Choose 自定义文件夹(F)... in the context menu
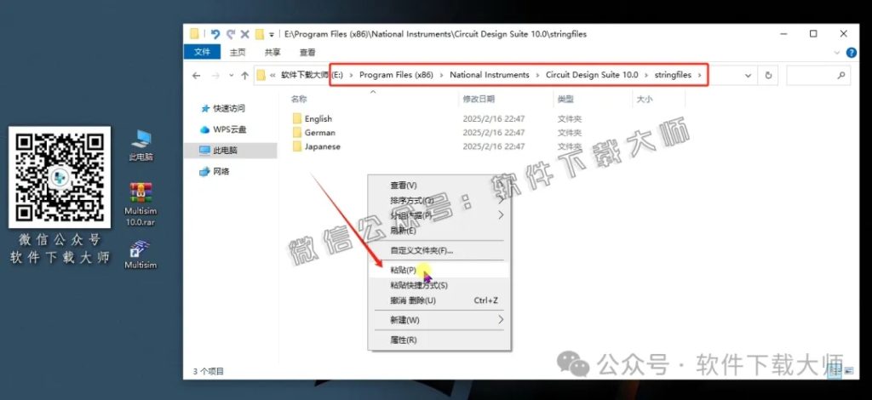Viewport: 872px width, 400px height. (x=439, y=250)
